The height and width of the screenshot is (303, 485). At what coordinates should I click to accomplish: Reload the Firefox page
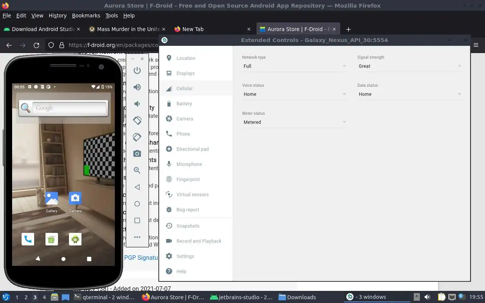coord(36,45)
